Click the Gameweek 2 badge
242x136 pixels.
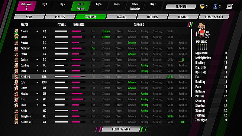point(26,6)
